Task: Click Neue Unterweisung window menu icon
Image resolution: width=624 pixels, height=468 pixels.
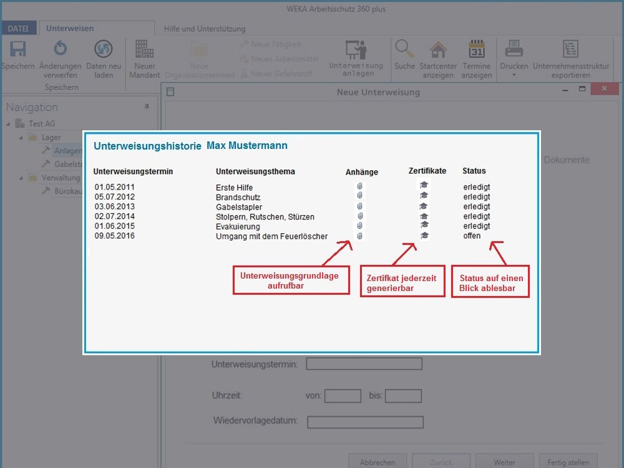Action: pos(170,92)
